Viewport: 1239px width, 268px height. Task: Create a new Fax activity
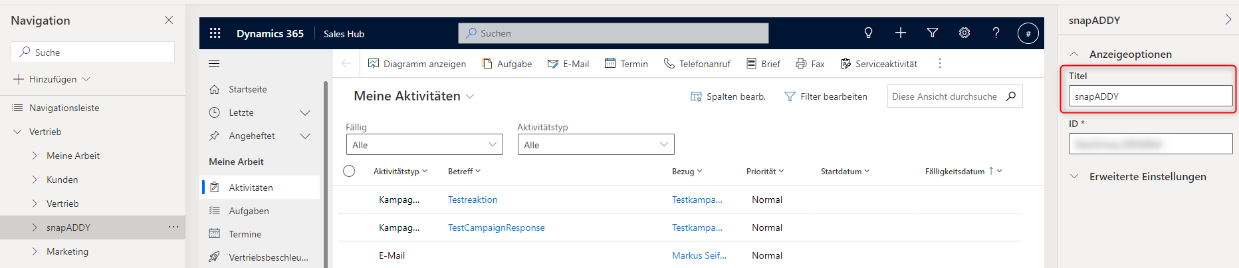[810, 64]
